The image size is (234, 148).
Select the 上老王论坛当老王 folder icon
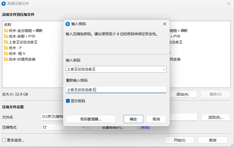(6, 42)
